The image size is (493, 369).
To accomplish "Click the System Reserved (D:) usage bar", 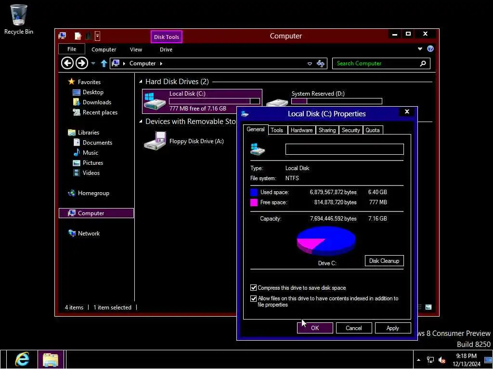I will click(x=337, y=101).
